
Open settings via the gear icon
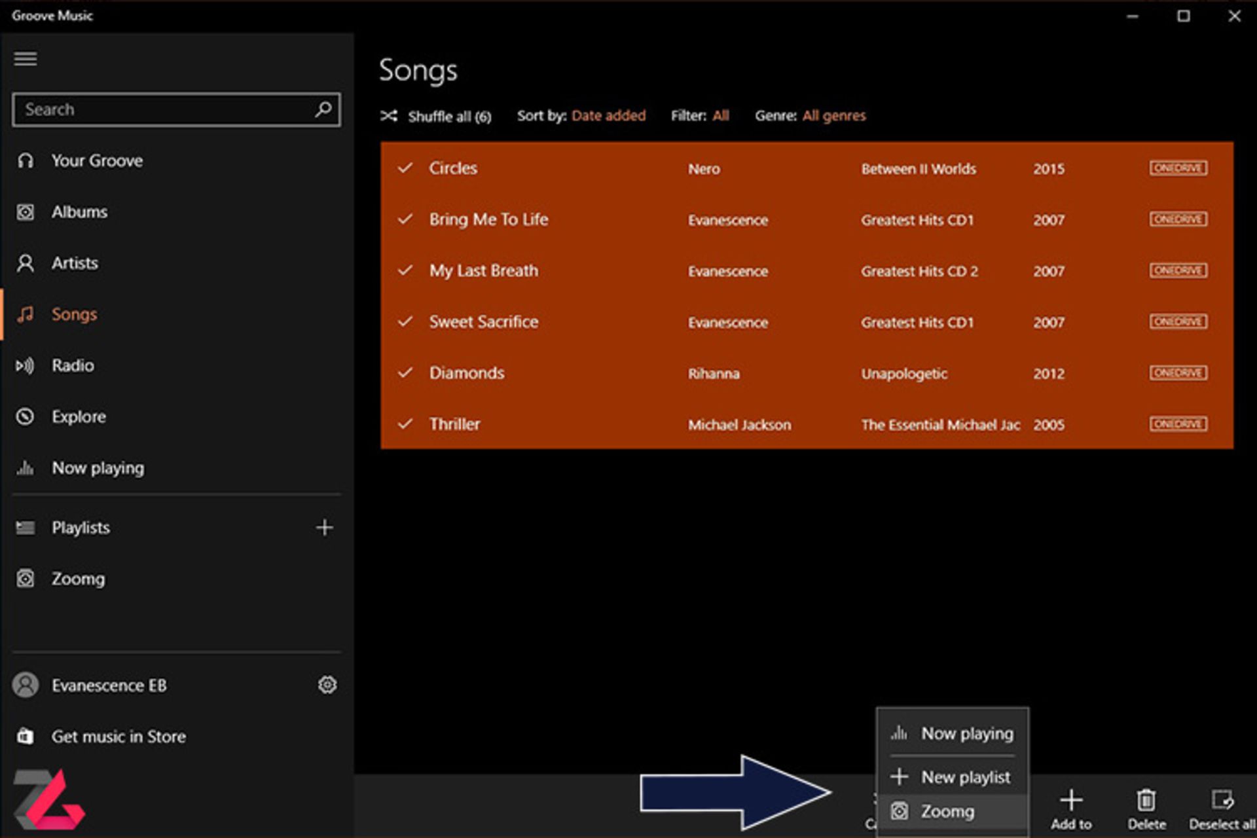point(327,685)
